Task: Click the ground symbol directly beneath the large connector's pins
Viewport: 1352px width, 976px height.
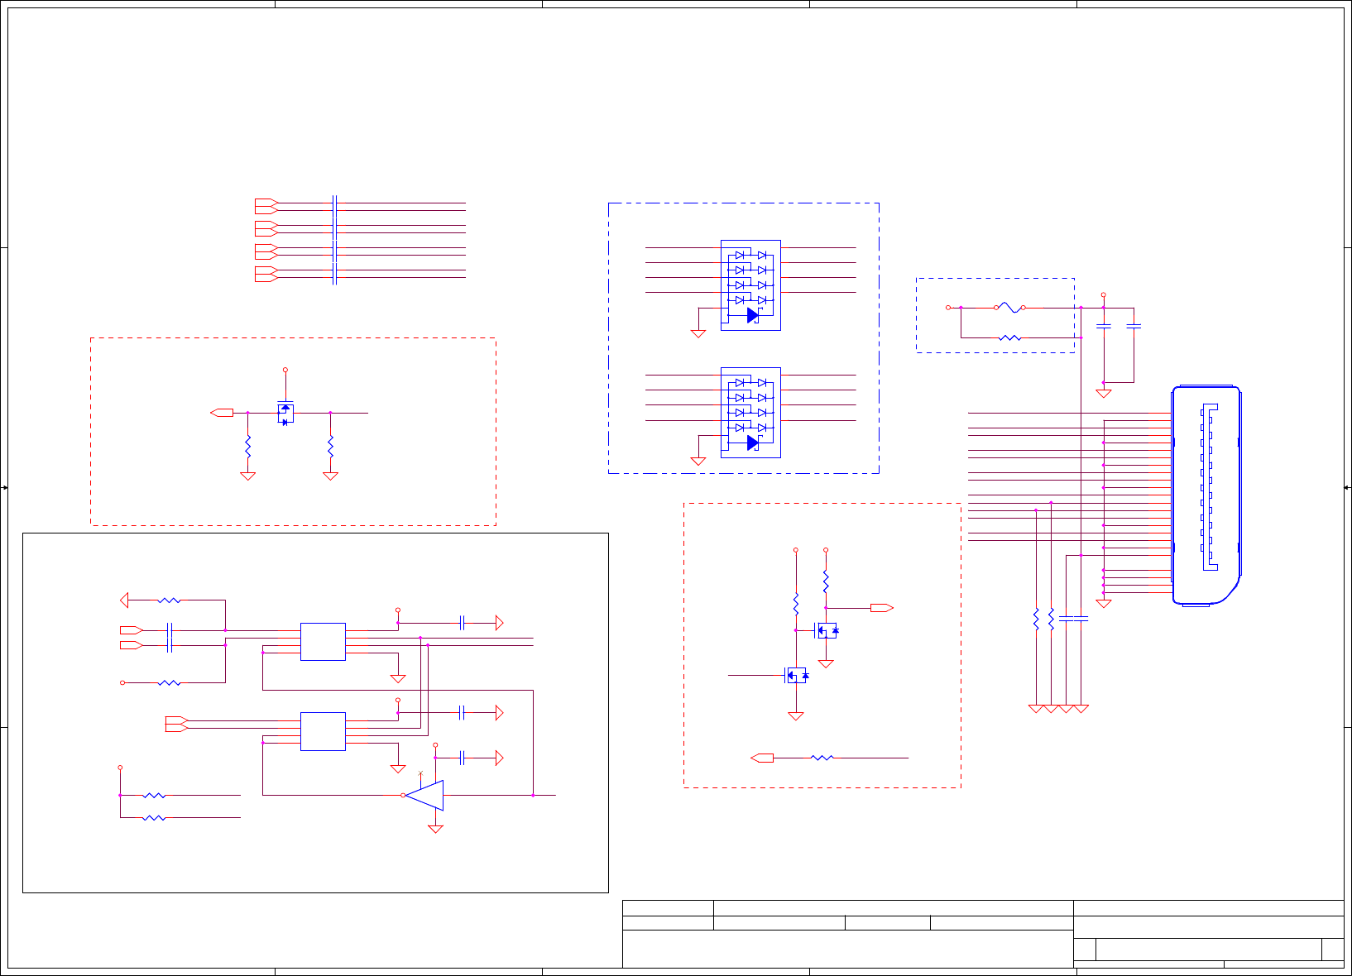Action: [1103, 604]
